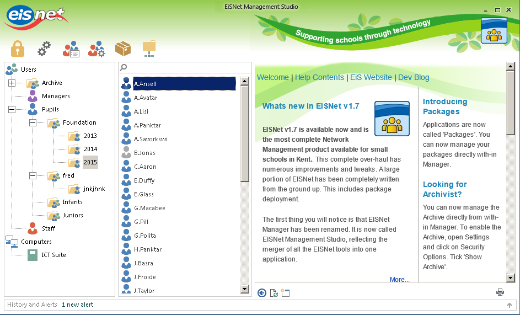Click the user details card toolbar icon
Image resolution: width=520 pixels, height=315 pixels.
(x=71, y=49)
